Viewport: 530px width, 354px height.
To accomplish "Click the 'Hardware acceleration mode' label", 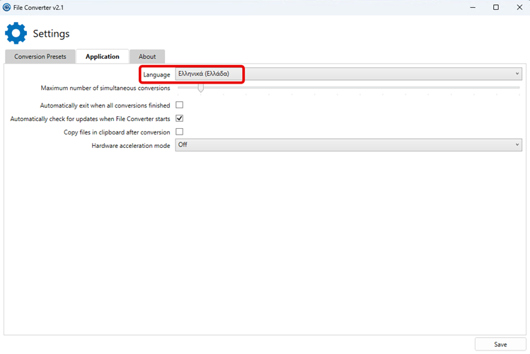I will [131, 145].
